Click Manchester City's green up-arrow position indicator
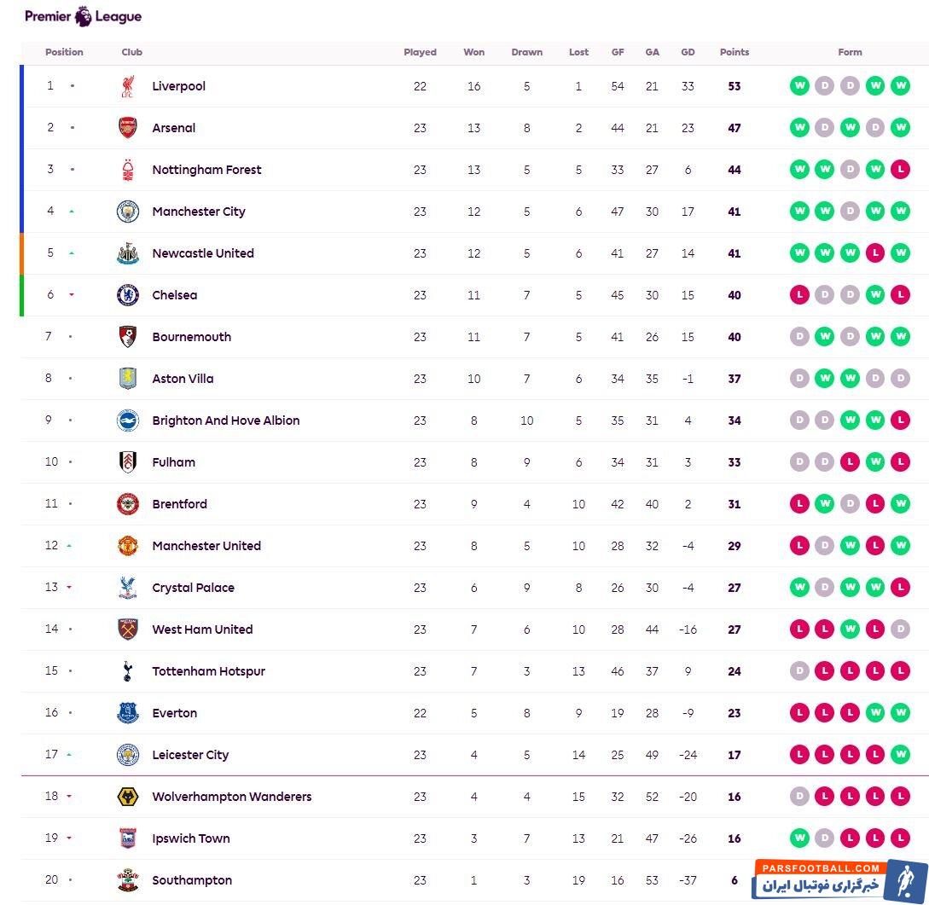The width and height of the screenshot is (929, 905). (72, 212)
